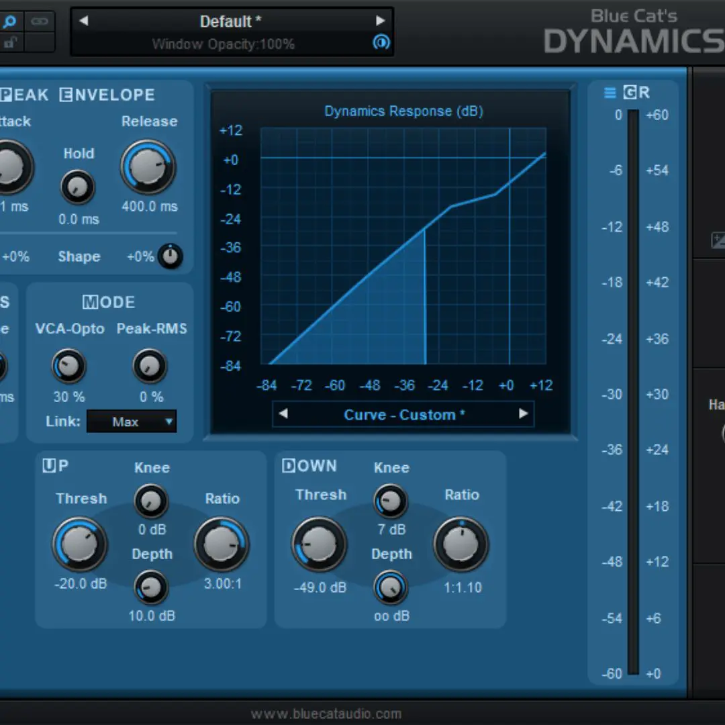Click the Window Opacity:100% text
The height and width of the screenshot is (725, 725).
coord(224,44)
